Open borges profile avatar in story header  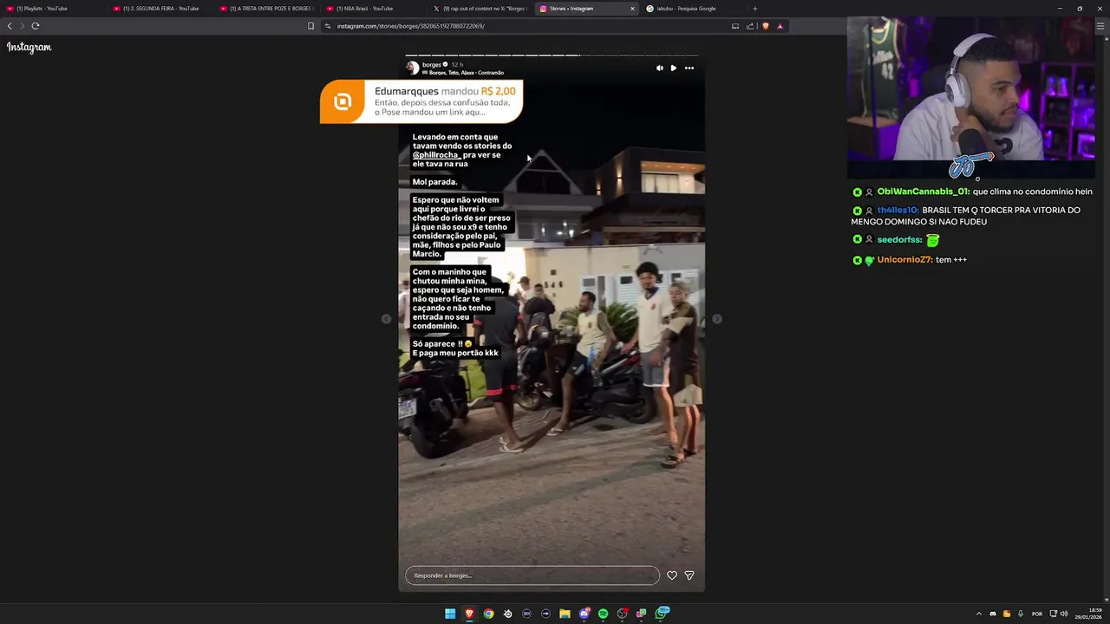(412, 68)
